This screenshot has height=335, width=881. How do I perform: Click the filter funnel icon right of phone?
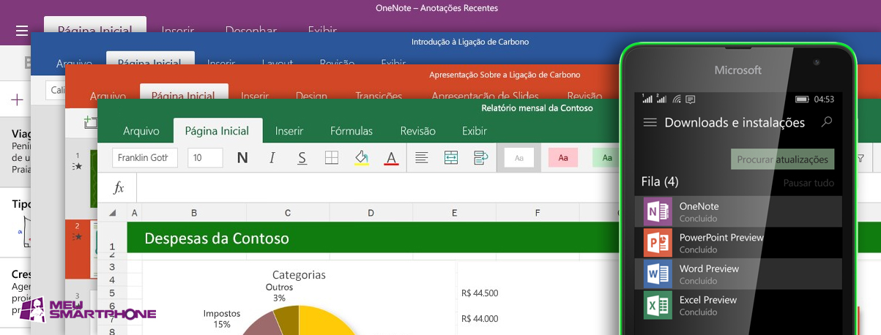pyautogui.click(x=860, y=158)
